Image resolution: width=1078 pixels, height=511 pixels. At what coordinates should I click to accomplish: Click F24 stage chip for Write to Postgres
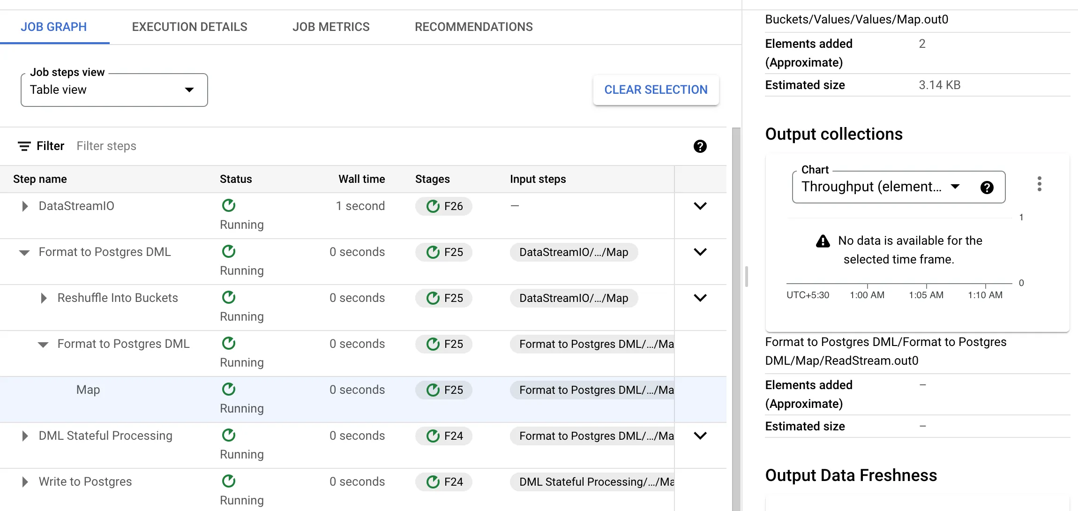pos(444,482)
